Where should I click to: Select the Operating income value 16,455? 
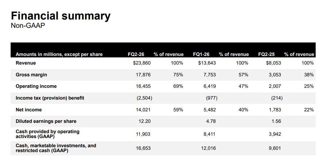143,86
